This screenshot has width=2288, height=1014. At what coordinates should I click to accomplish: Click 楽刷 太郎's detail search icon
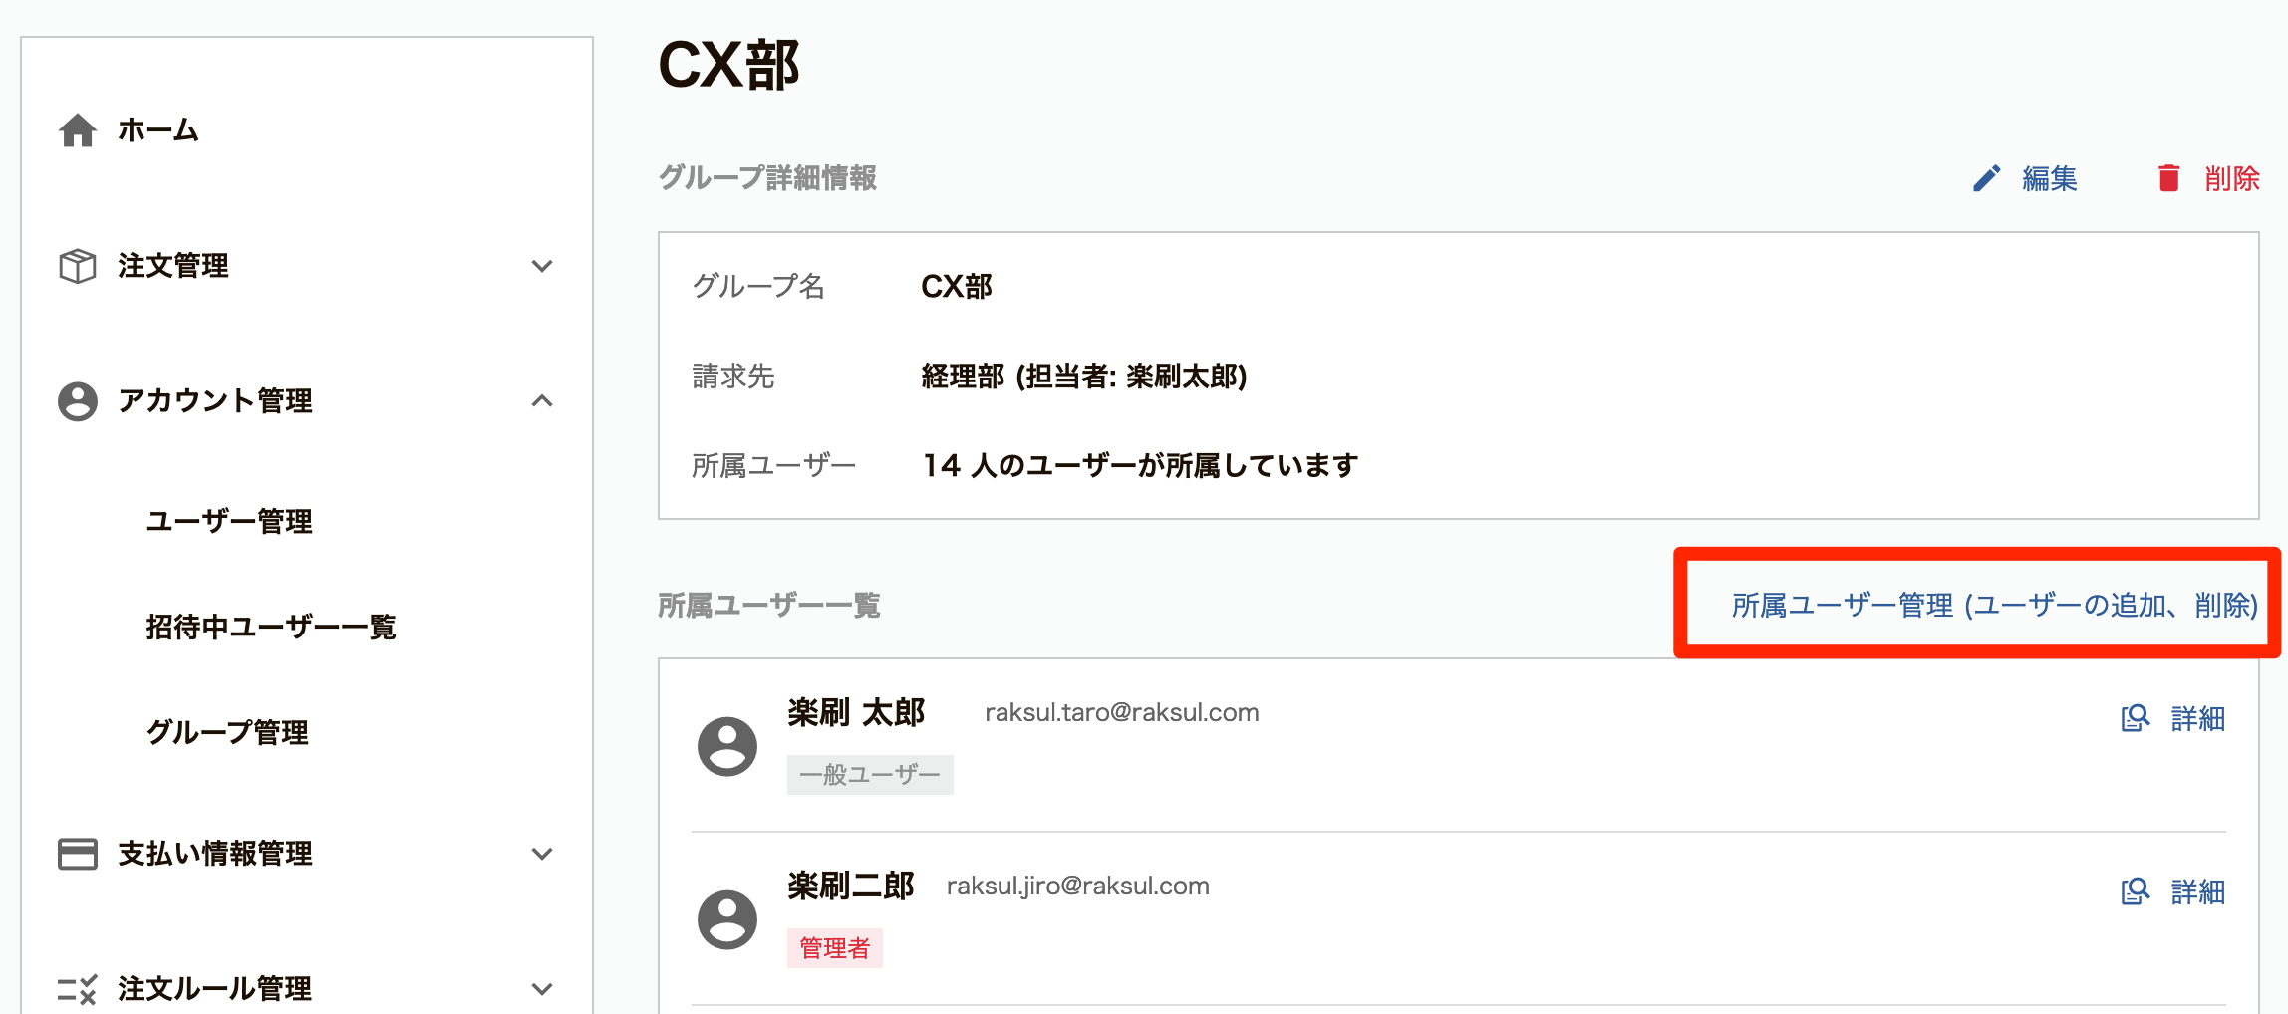[x=2136, y=718]
